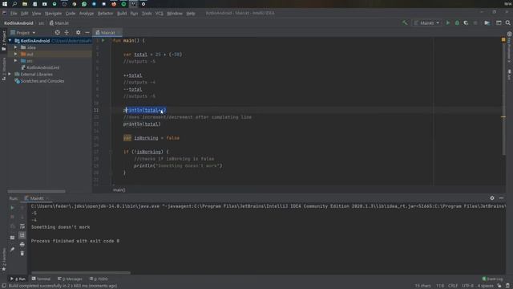Start debugging with the bug icon

457,23
